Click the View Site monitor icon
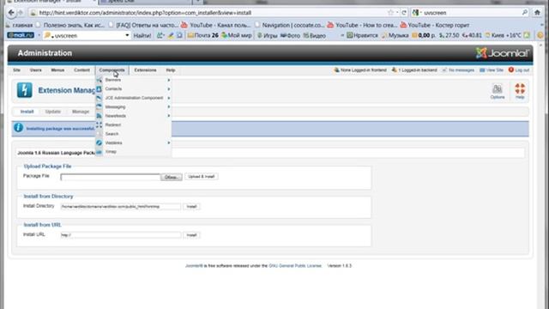 (x=482, y=70)
